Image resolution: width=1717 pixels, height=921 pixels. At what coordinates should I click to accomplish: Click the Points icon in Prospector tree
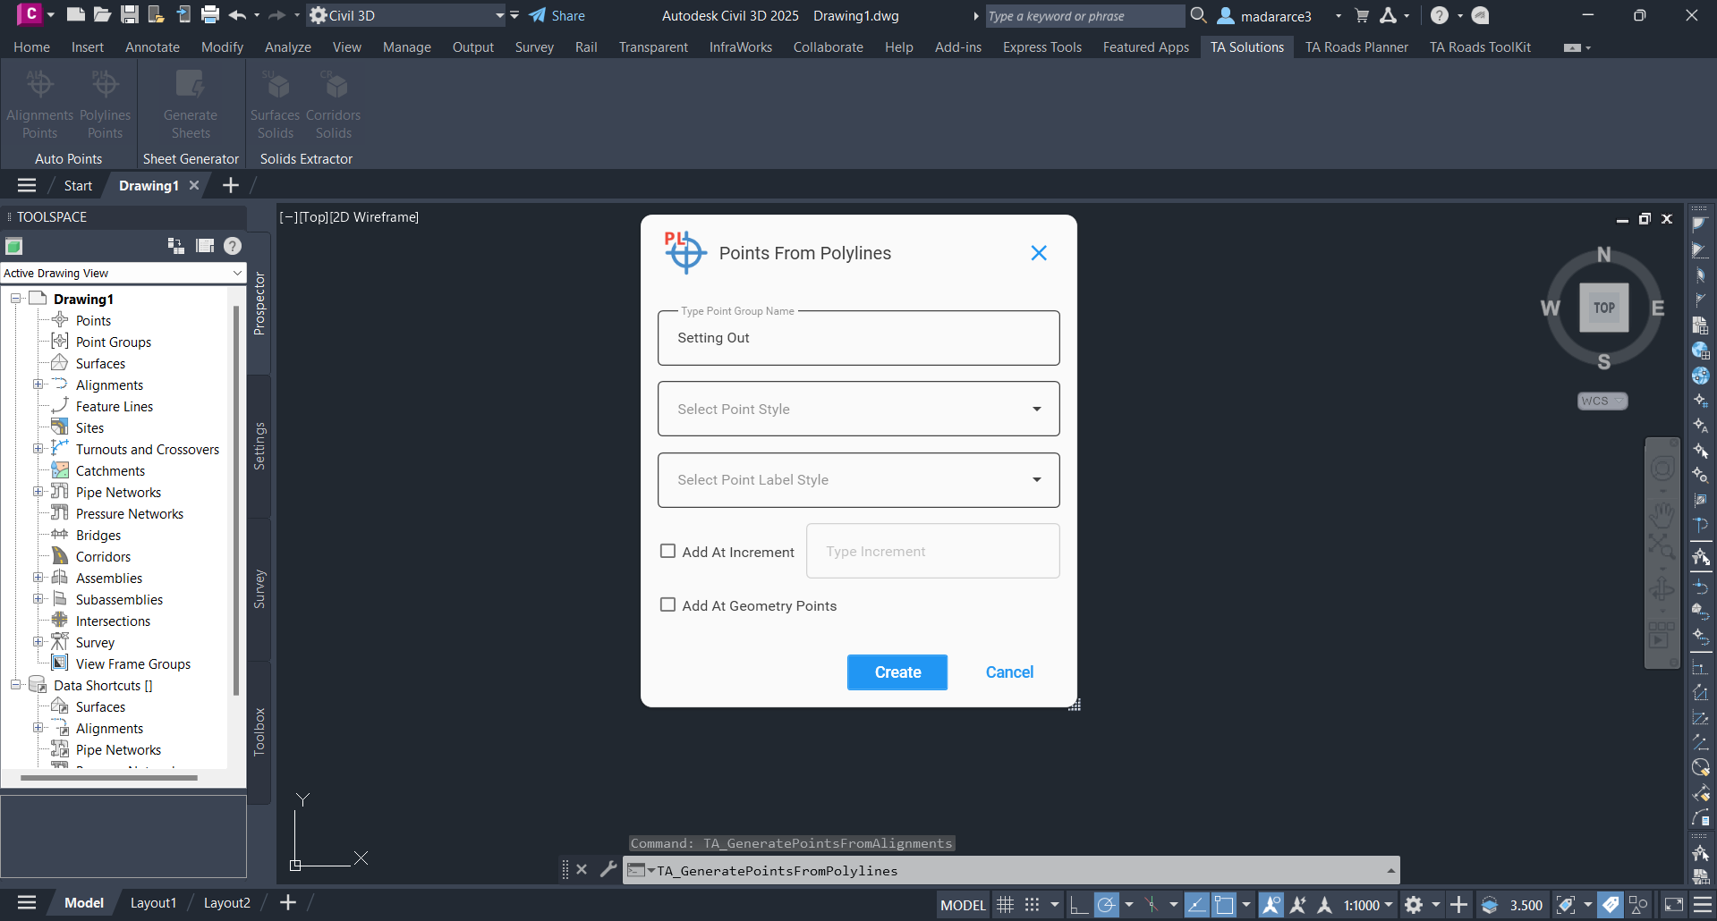click(x=60, y=320)
